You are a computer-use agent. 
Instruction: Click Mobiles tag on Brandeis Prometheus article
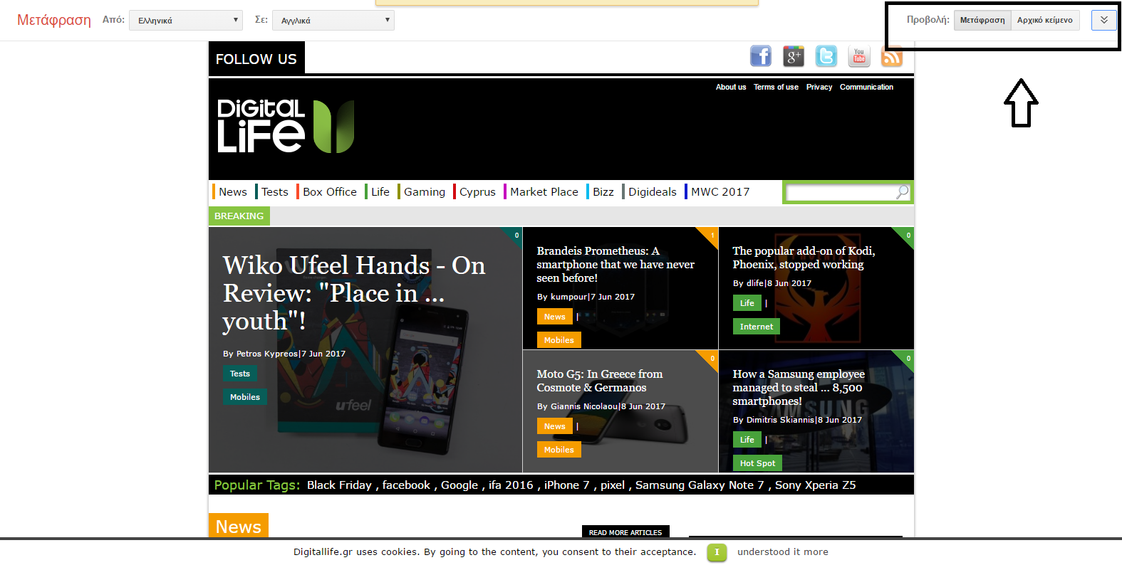[x=559, y=340]
